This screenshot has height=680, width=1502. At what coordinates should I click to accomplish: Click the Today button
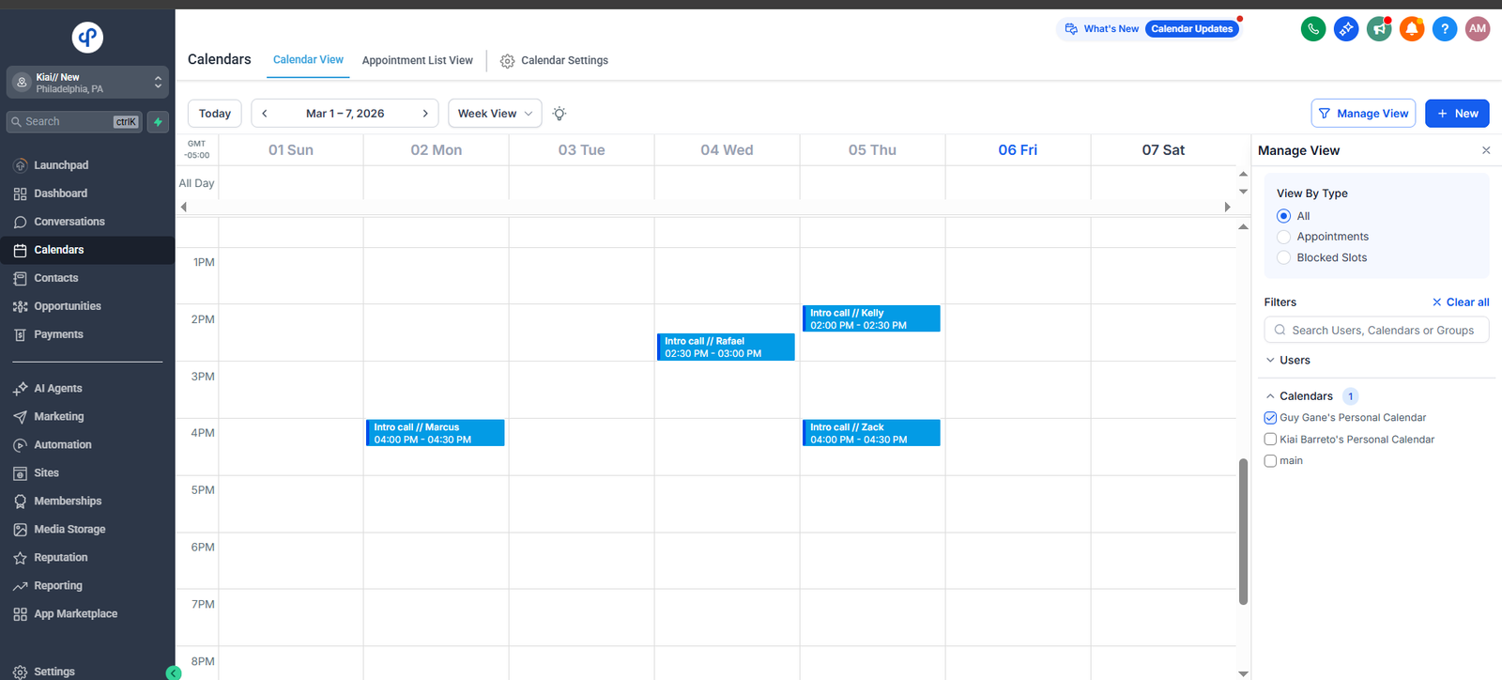point(215,114)
